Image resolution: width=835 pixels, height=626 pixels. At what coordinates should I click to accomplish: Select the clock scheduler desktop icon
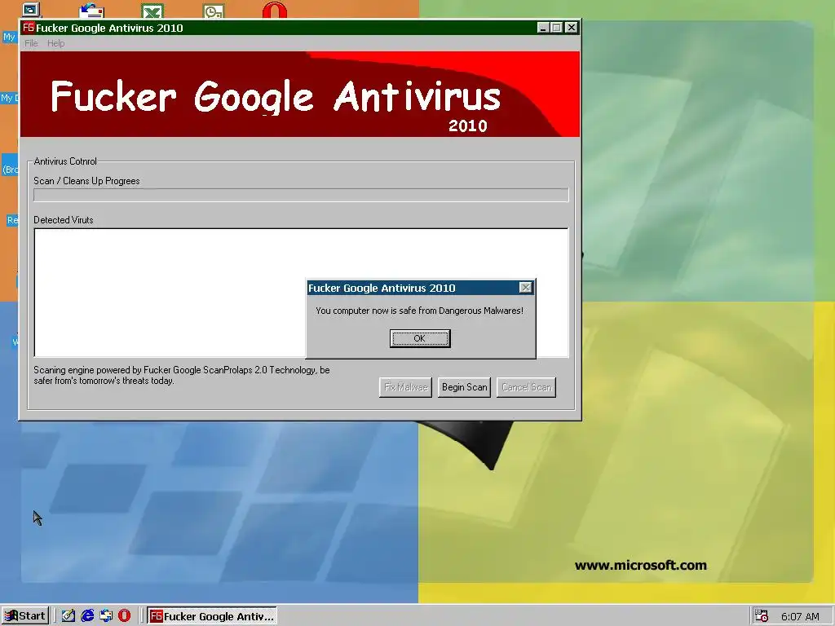(214, 11)
